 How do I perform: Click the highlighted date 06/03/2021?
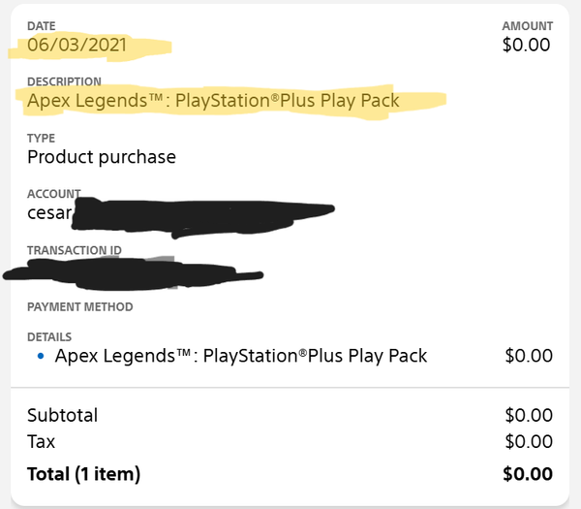[77, 45]
